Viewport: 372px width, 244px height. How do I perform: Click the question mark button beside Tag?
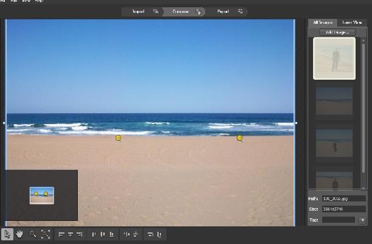click(x=362, y=220)
